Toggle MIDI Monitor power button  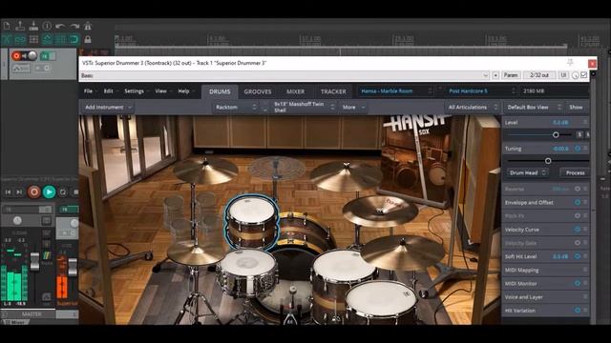click(578, 284)
